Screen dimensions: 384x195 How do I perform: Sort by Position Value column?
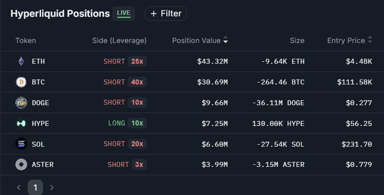tap(200, 40)
